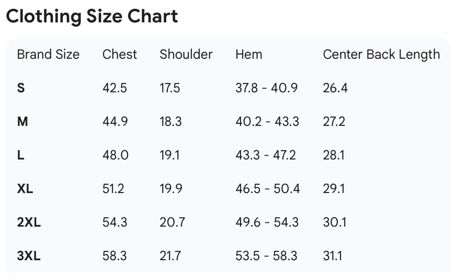The width and height of the screenshot is (451, 277).
Task: Click the chest value 42.5
Action: click(x=115, y=88)
